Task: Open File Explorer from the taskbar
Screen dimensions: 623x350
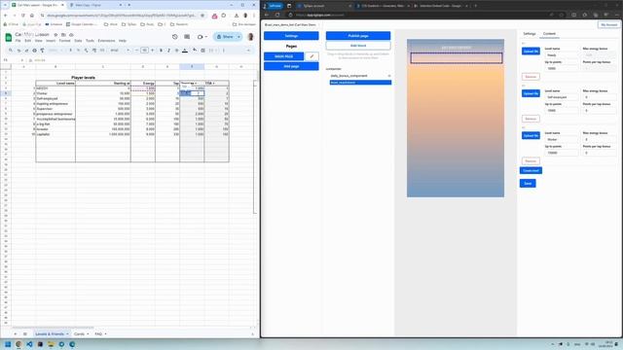Action: (x=51, y=344)
